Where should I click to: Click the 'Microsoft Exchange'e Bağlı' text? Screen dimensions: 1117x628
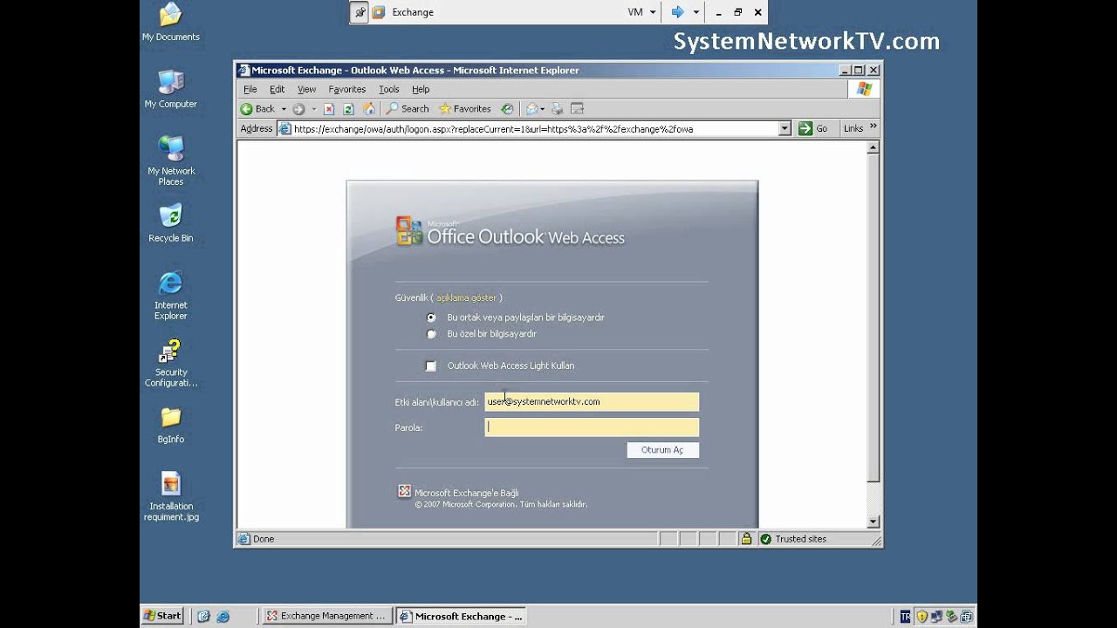[467, 494]
